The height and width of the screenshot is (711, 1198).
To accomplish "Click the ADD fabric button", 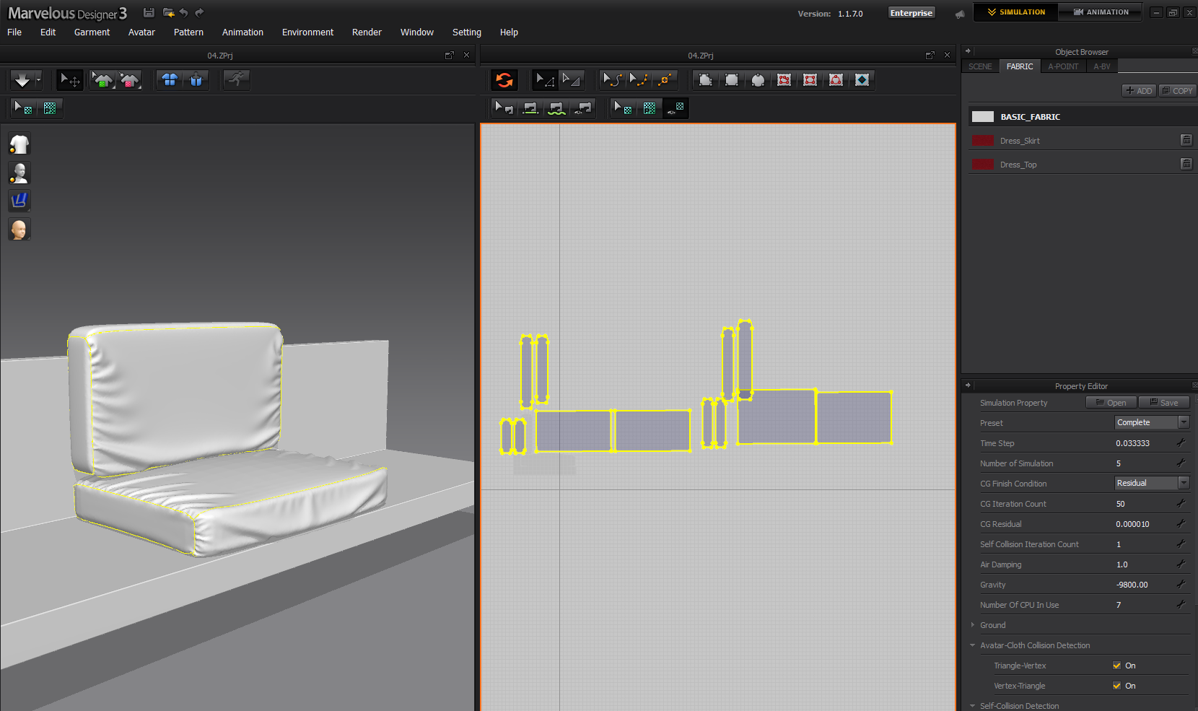I will (x=1139, y=91).
